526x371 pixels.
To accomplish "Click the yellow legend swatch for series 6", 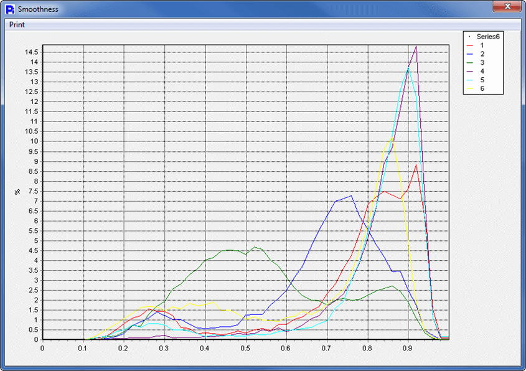I will [x=471, y=89].
